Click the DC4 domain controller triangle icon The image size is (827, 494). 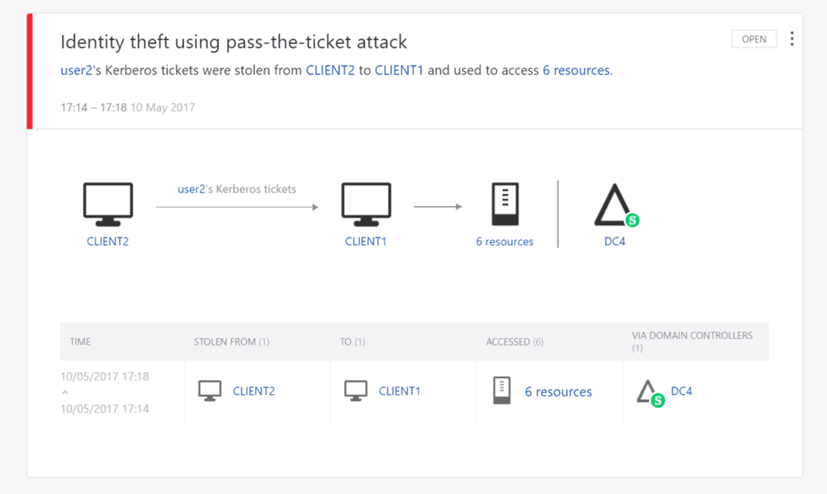pos(613,205)
